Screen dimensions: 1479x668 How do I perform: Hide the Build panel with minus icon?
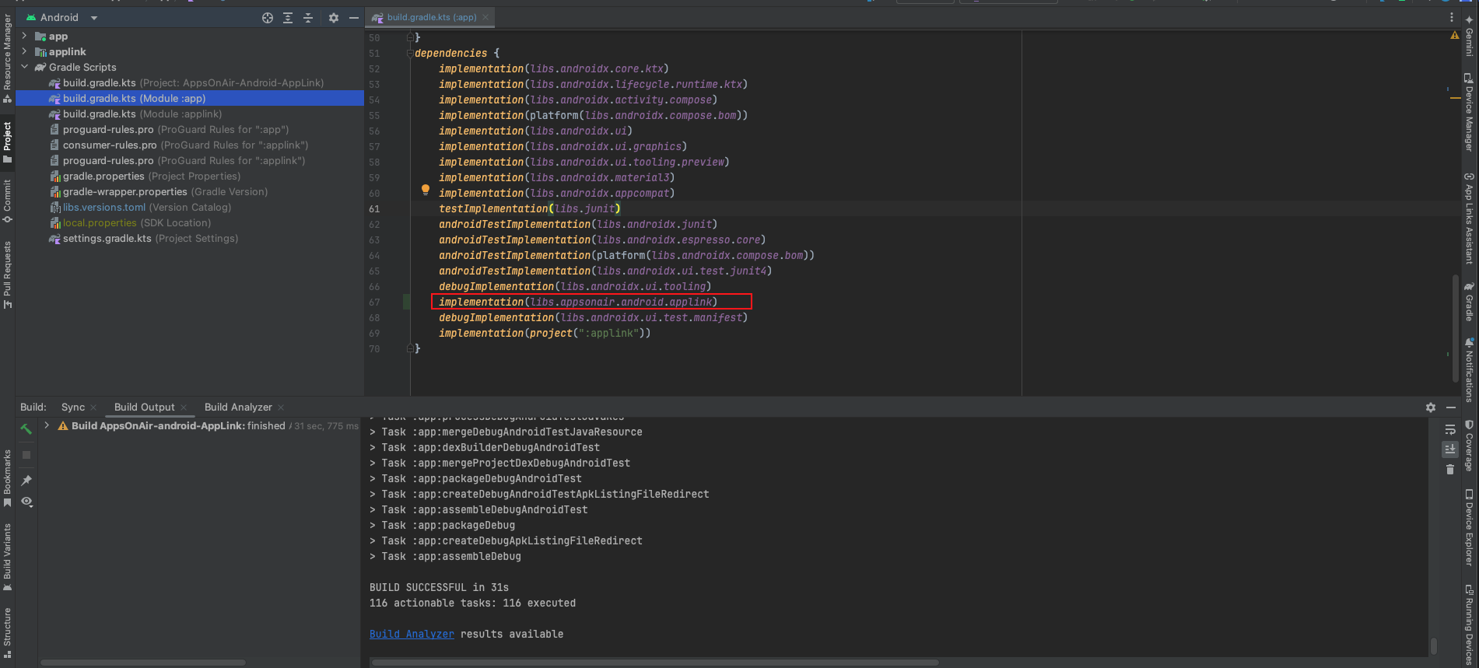tap(1451, 407)
